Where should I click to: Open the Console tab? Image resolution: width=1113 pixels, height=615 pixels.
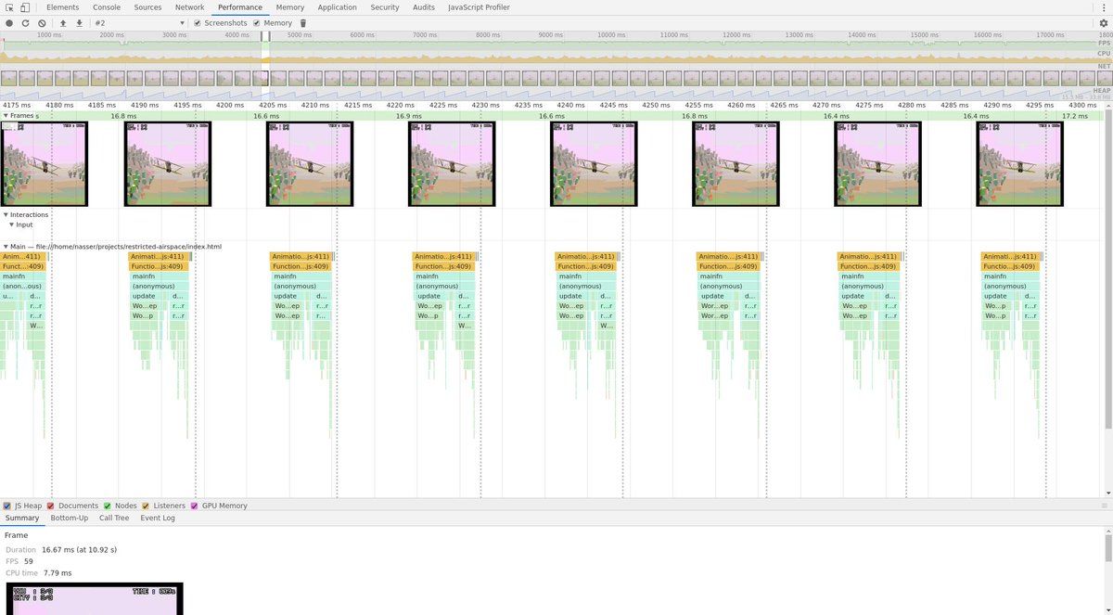pos(107,7)
